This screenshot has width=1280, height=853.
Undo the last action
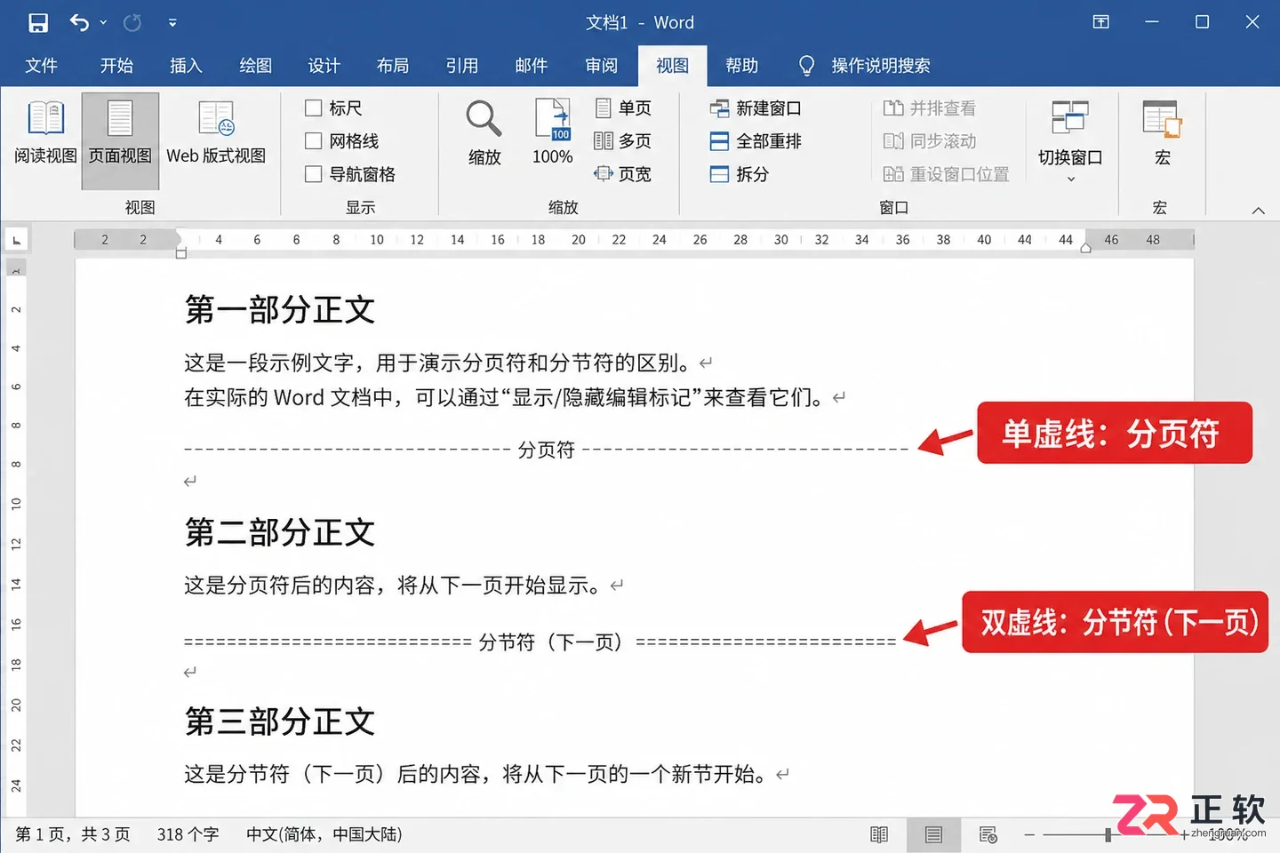point(79,22)
